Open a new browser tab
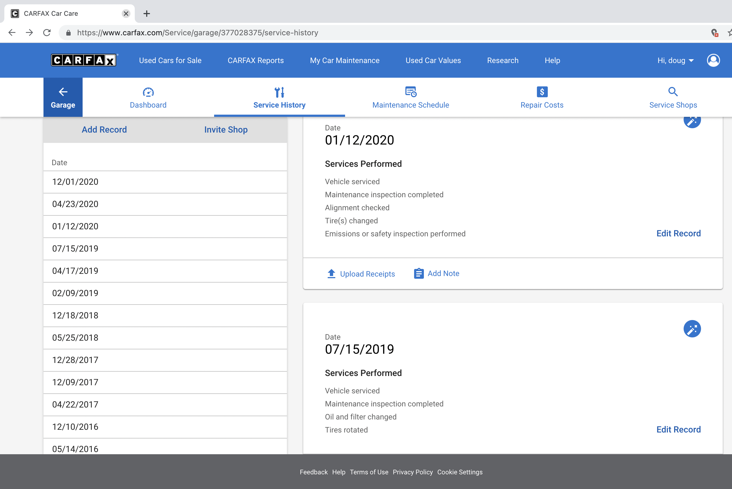The width and height of the screenshot is (732, 489). tap(146, 13)
